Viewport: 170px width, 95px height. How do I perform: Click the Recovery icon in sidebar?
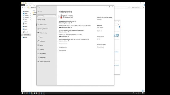pos(38,45)
